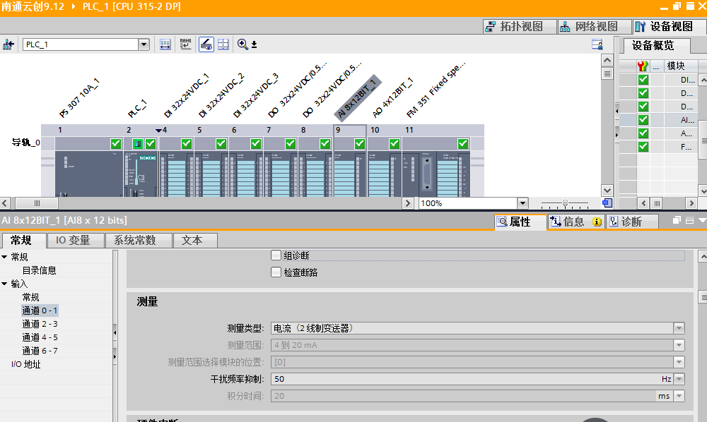The image size is (707, 422).
Task: Select 通道 6 - 7 in the tree
Action: pos(40,351)
